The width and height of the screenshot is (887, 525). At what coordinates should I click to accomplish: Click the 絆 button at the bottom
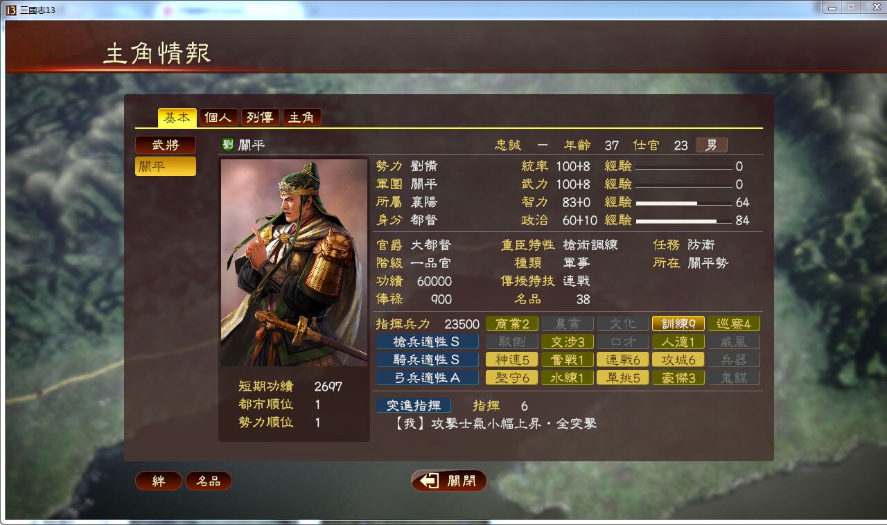[x=159, y=481]
